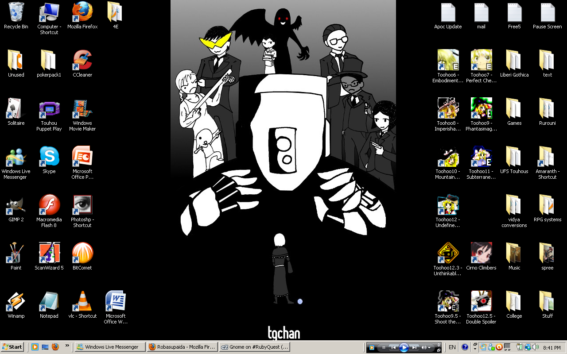Select the vlc shortcut icon
The width and height of the screenshot is (567, 354).
tap(82, 301)
